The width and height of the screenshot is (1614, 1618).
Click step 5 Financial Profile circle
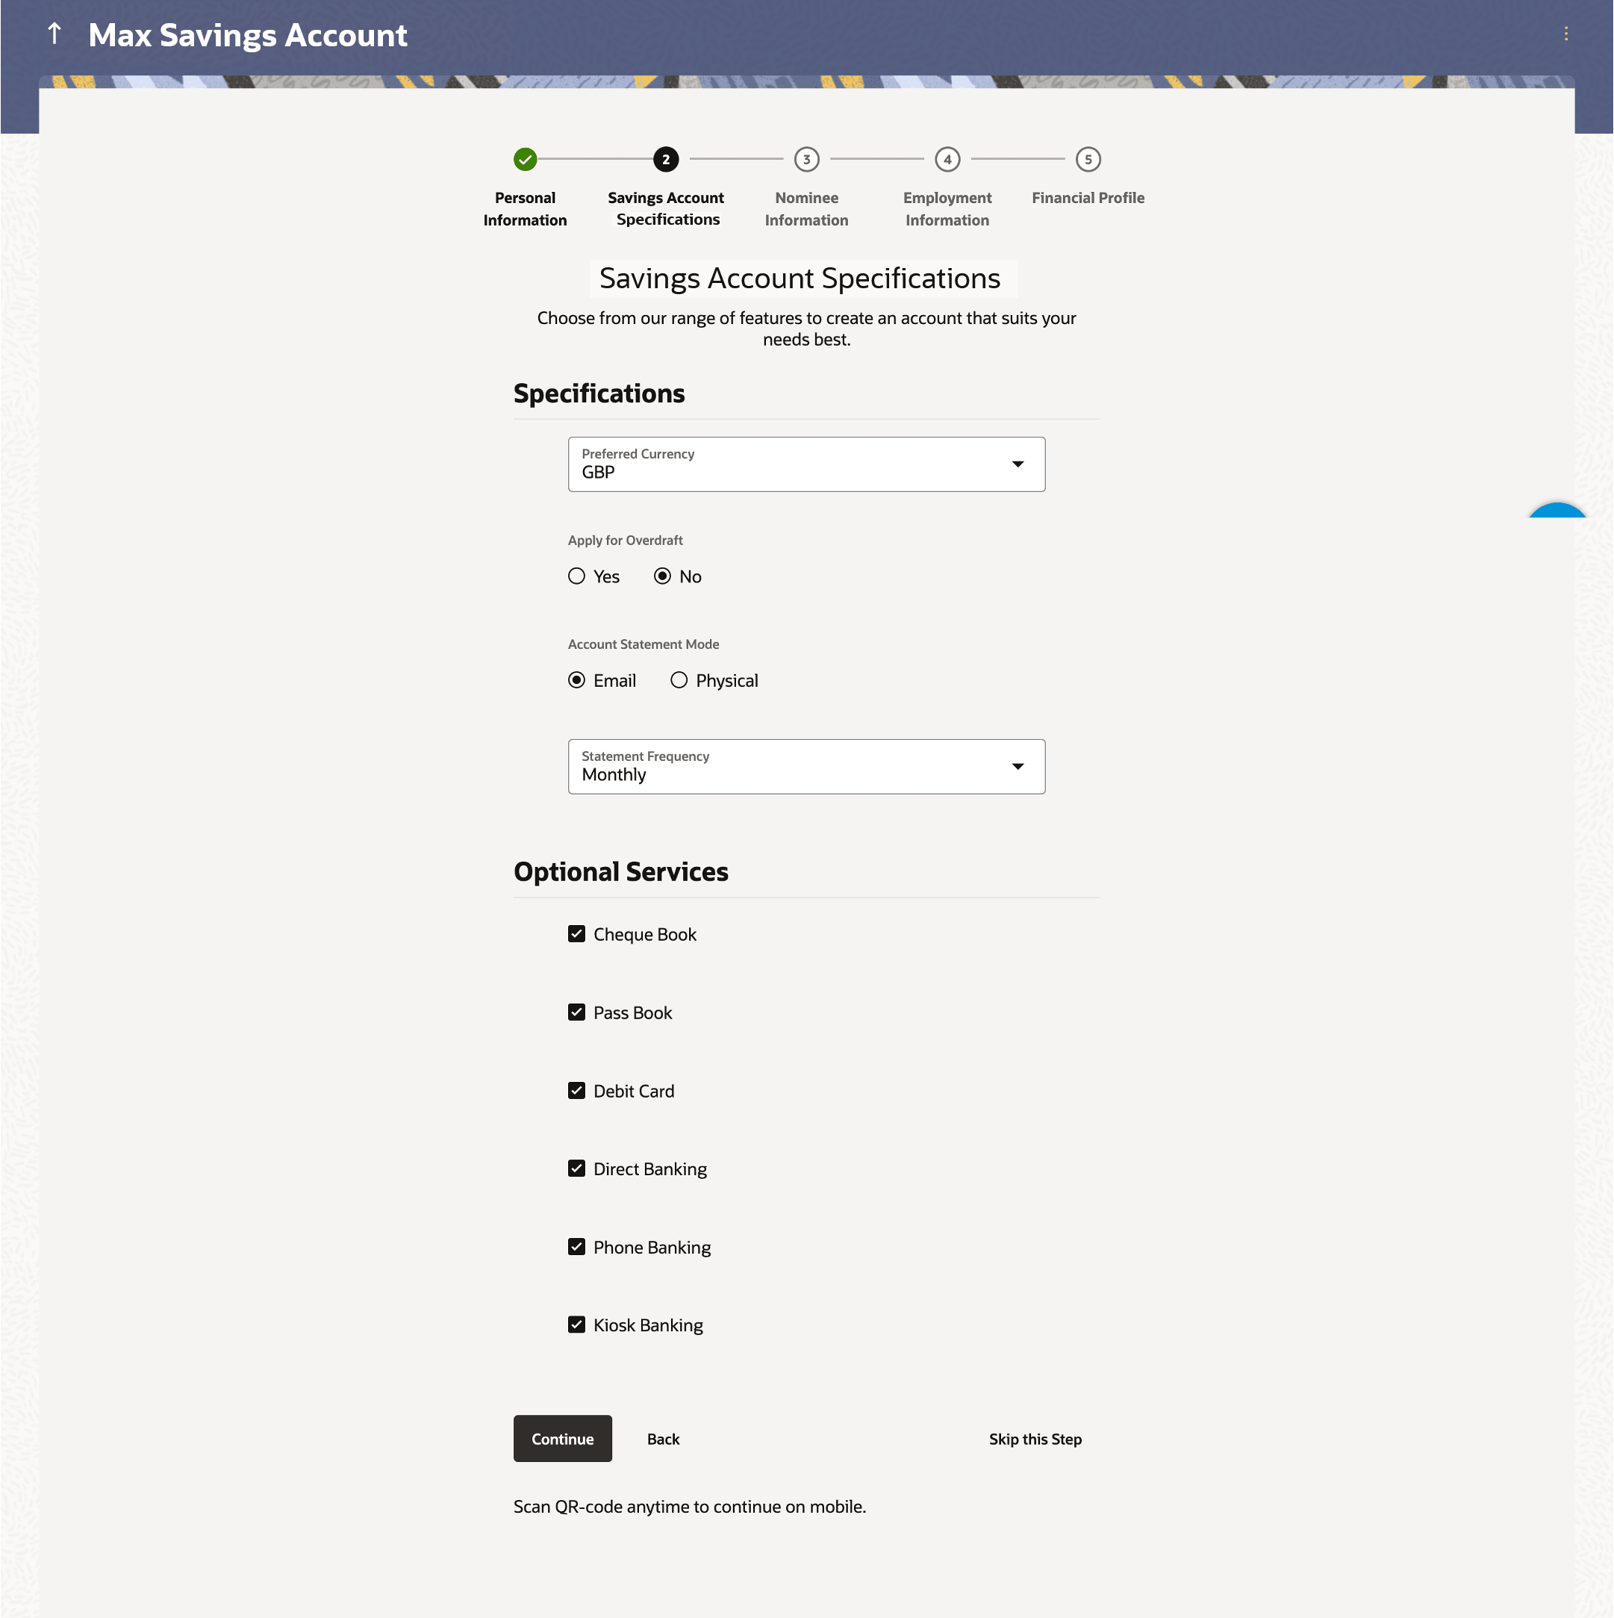click(x=1088, y=159)
